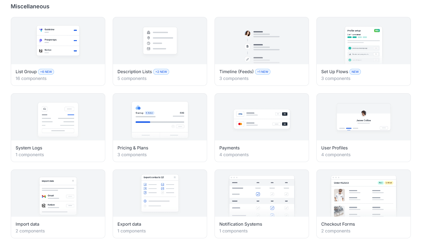Close the Export contacts dialog preview
This screenshot has width=426, height=242.
tap(175, 177)
